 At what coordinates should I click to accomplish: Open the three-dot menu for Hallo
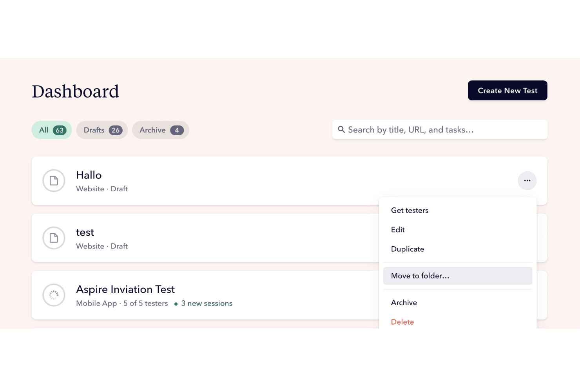[527, 181]
